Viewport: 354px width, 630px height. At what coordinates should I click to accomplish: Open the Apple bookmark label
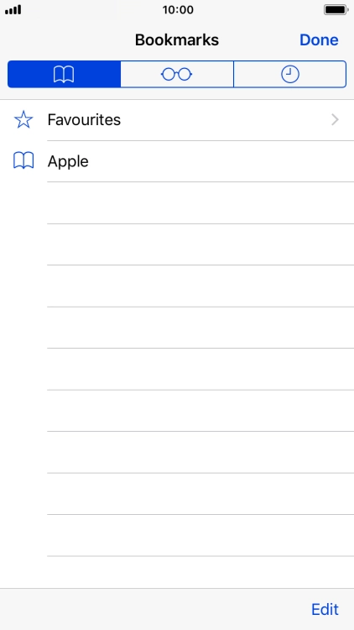tap(68, 161)
